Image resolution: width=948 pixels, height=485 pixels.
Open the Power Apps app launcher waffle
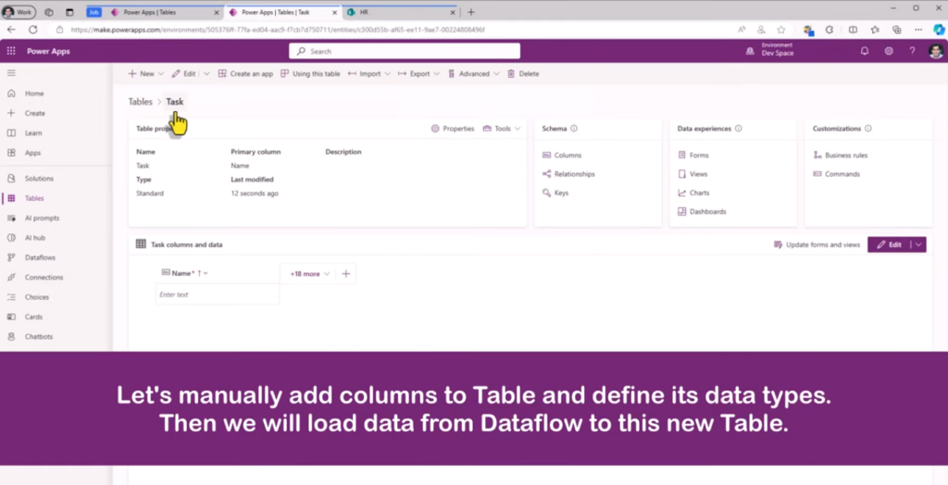click(x=11, y=51)
